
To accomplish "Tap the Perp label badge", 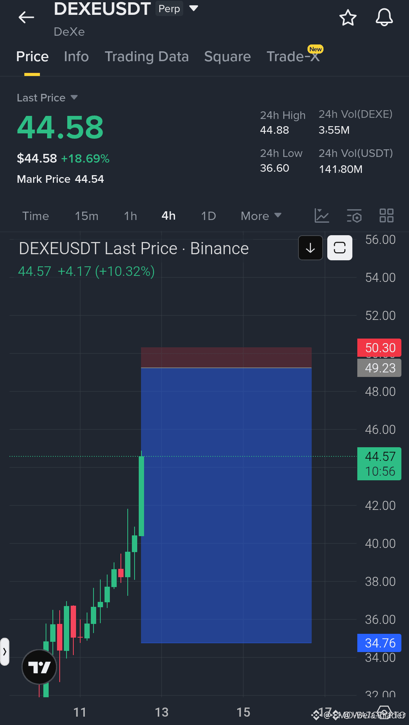I will click(169, 8).
